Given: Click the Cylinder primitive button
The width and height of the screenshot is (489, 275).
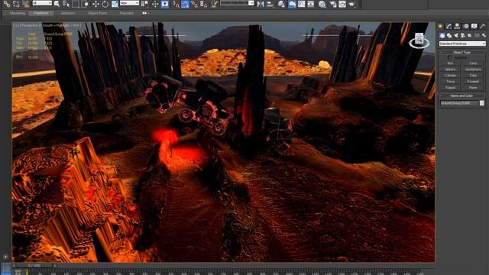Looking at the screenshot, I should coord(450,76).
